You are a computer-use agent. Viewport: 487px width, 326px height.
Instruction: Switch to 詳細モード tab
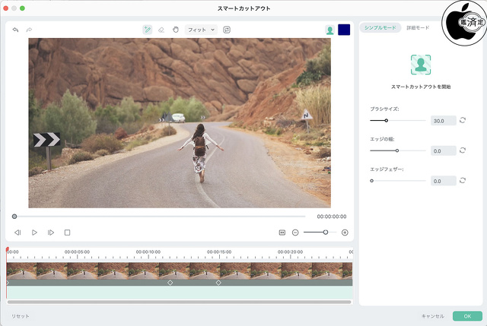click(x=418, y=27)
